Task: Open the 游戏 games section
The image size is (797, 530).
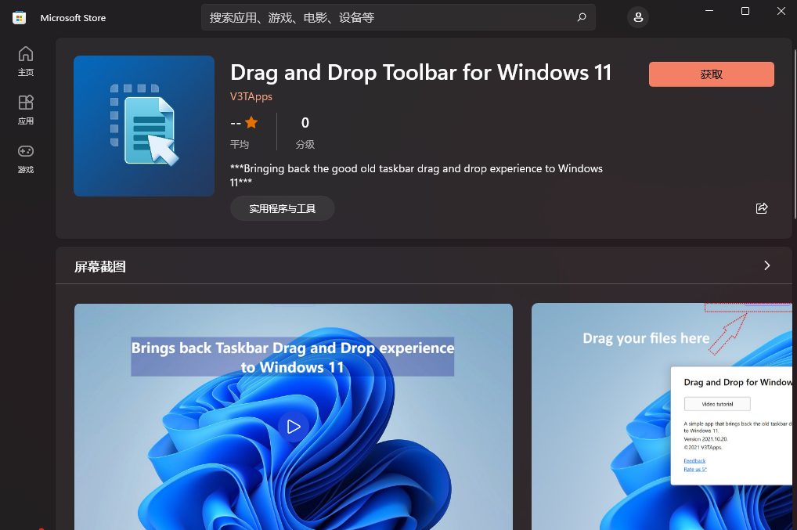Action: [x=26, y=159]
